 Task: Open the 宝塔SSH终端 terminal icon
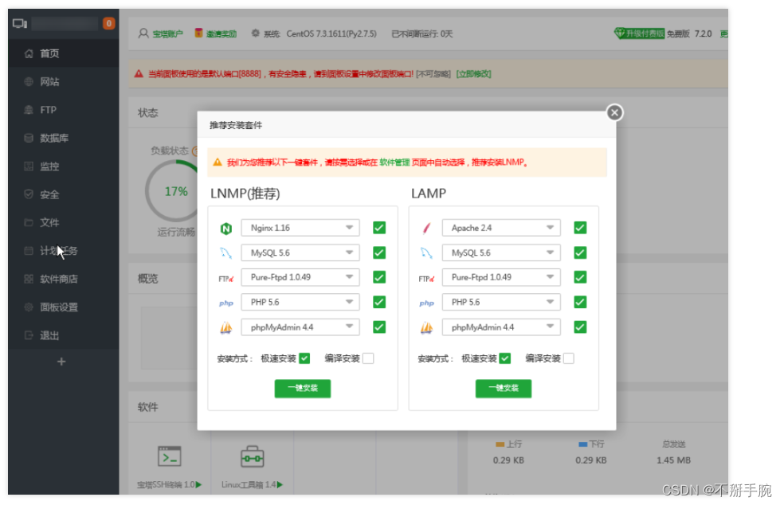tap(170, 456)
